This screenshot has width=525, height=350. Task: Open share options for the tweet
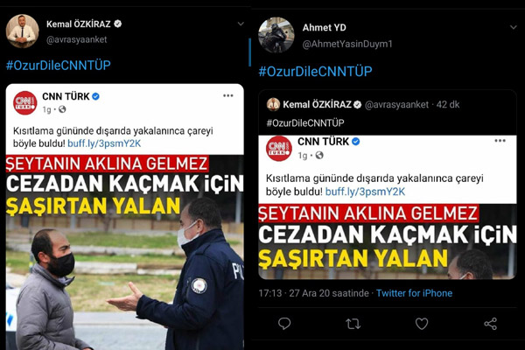pos(491,324)
